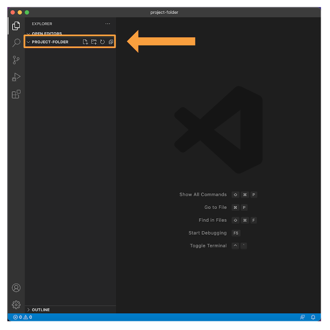Viewport: 330px width, 330px height.
Task: Open the notifications bell
Action: pyautogui.click(x=313, y=317)
